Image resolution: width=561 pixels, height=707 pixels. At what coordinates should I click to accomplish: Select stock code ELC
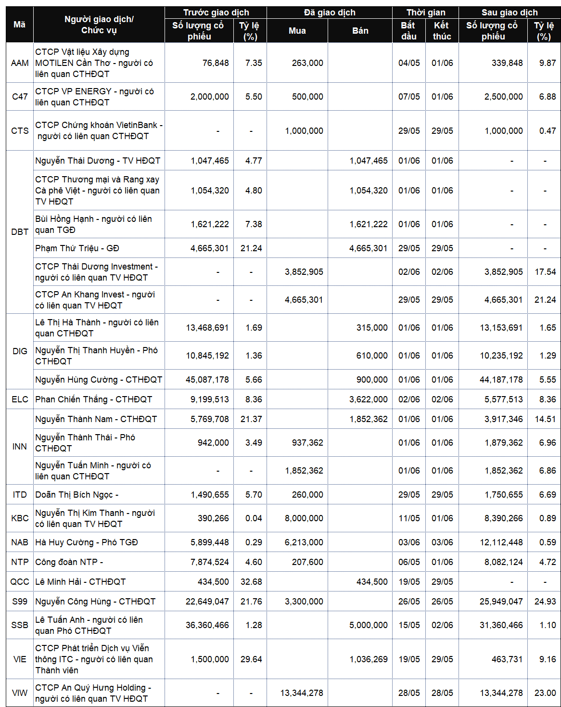[x=20, y=399]
